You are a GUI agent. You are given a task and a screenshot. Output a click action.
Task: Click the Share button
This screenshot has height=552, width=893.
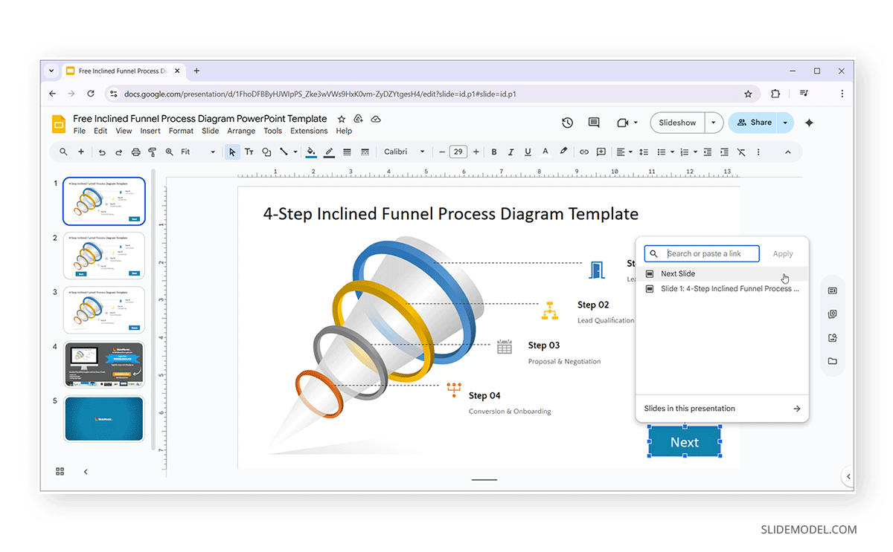pos(752,123)
